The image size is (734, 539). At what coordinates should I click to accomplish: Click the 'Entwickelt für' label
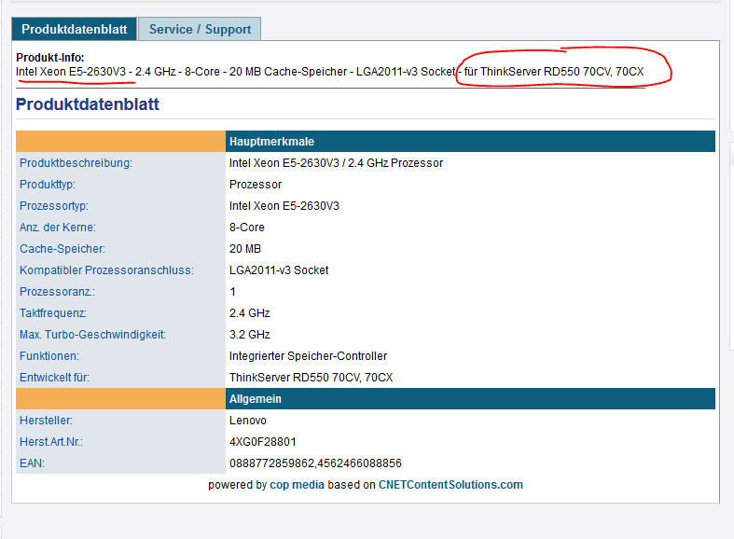coord(54,378)
